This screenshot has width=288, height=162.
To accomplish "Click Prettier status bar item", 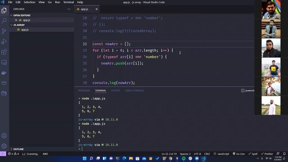I will [x=267, y=154].
